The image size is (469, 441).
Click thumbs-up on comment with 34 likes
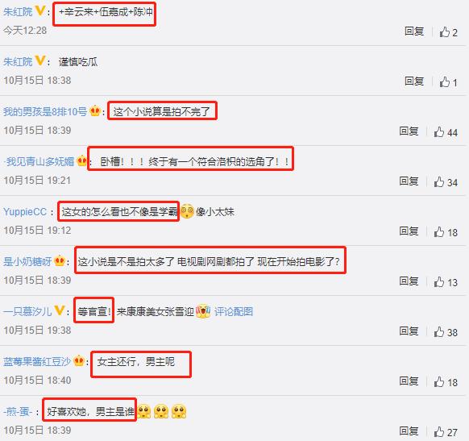pyautogui.click(x=439, y=181)
